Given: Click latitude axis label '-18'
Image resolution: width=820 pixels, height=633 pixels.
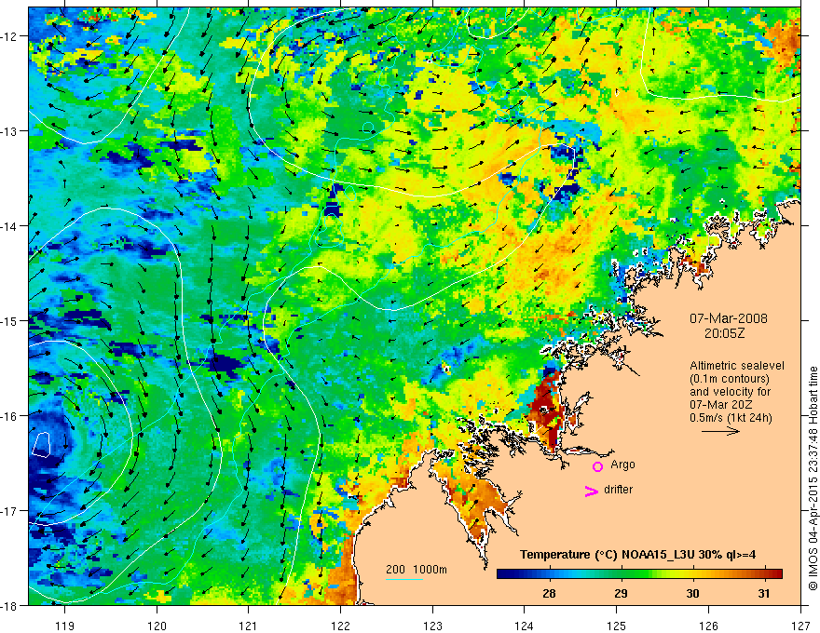Looking at the screenshot, I should pos(11,606).
